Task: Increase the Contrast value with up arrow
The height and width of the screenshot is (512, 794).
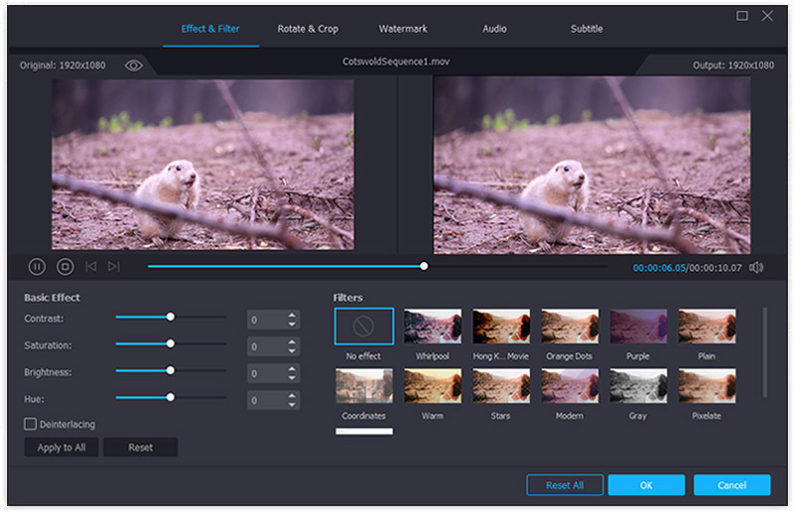Action: (292, 315)
